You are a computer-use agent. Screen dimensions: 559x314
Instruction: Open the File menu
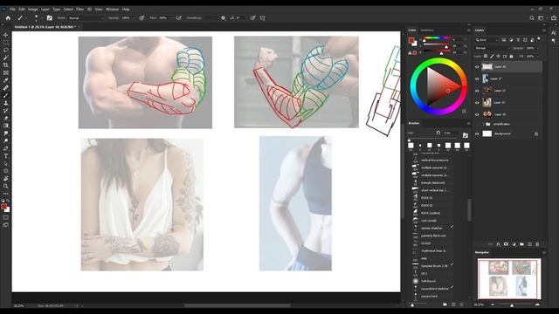coord(12,9)
